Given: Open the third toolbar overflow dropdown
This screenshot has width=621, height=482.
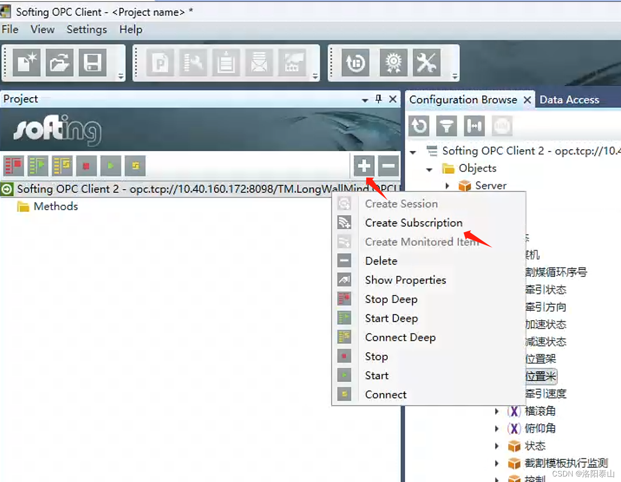Looking at the screenshot, I should (455, 76).
